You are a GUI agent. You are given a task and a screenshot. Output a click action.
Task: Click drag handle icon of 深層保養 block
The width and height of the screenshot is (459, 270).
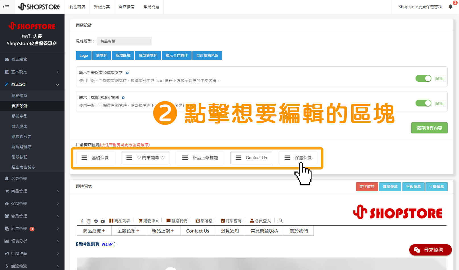click(x=287, y=158)
